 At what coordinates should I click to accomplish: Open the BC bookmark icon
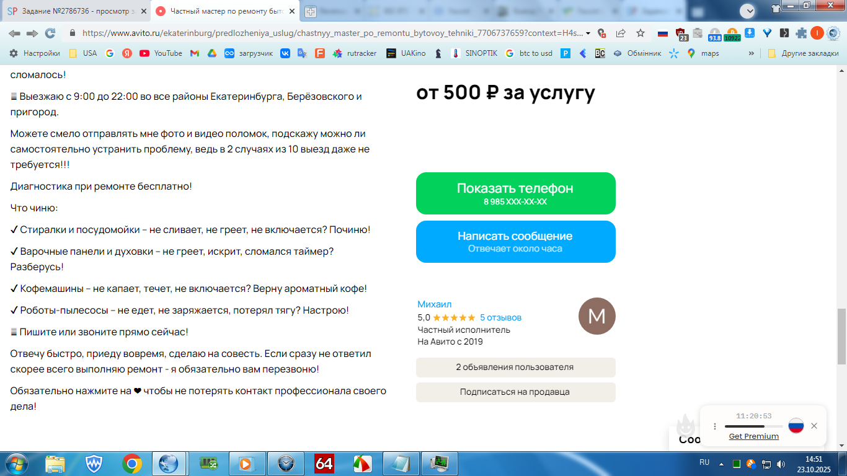point(600,53)
